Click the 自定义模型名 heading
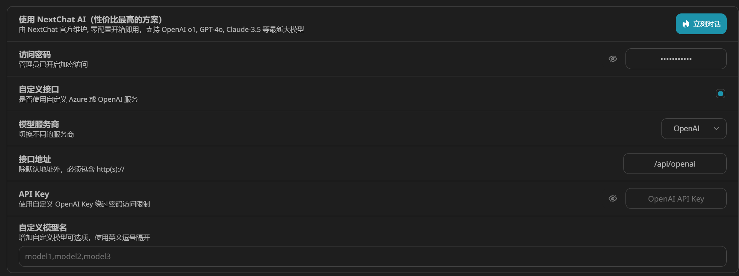739x276 pixels. 43,228
